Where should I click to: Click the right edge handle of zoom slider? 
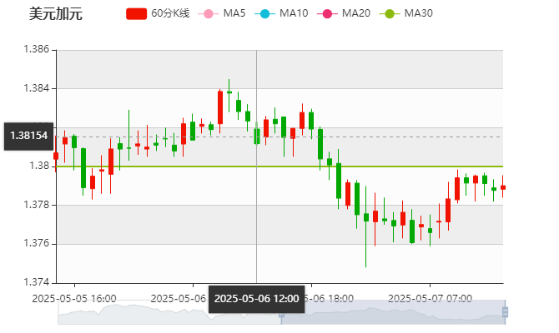pyautogui.click(x=506, y=313)
